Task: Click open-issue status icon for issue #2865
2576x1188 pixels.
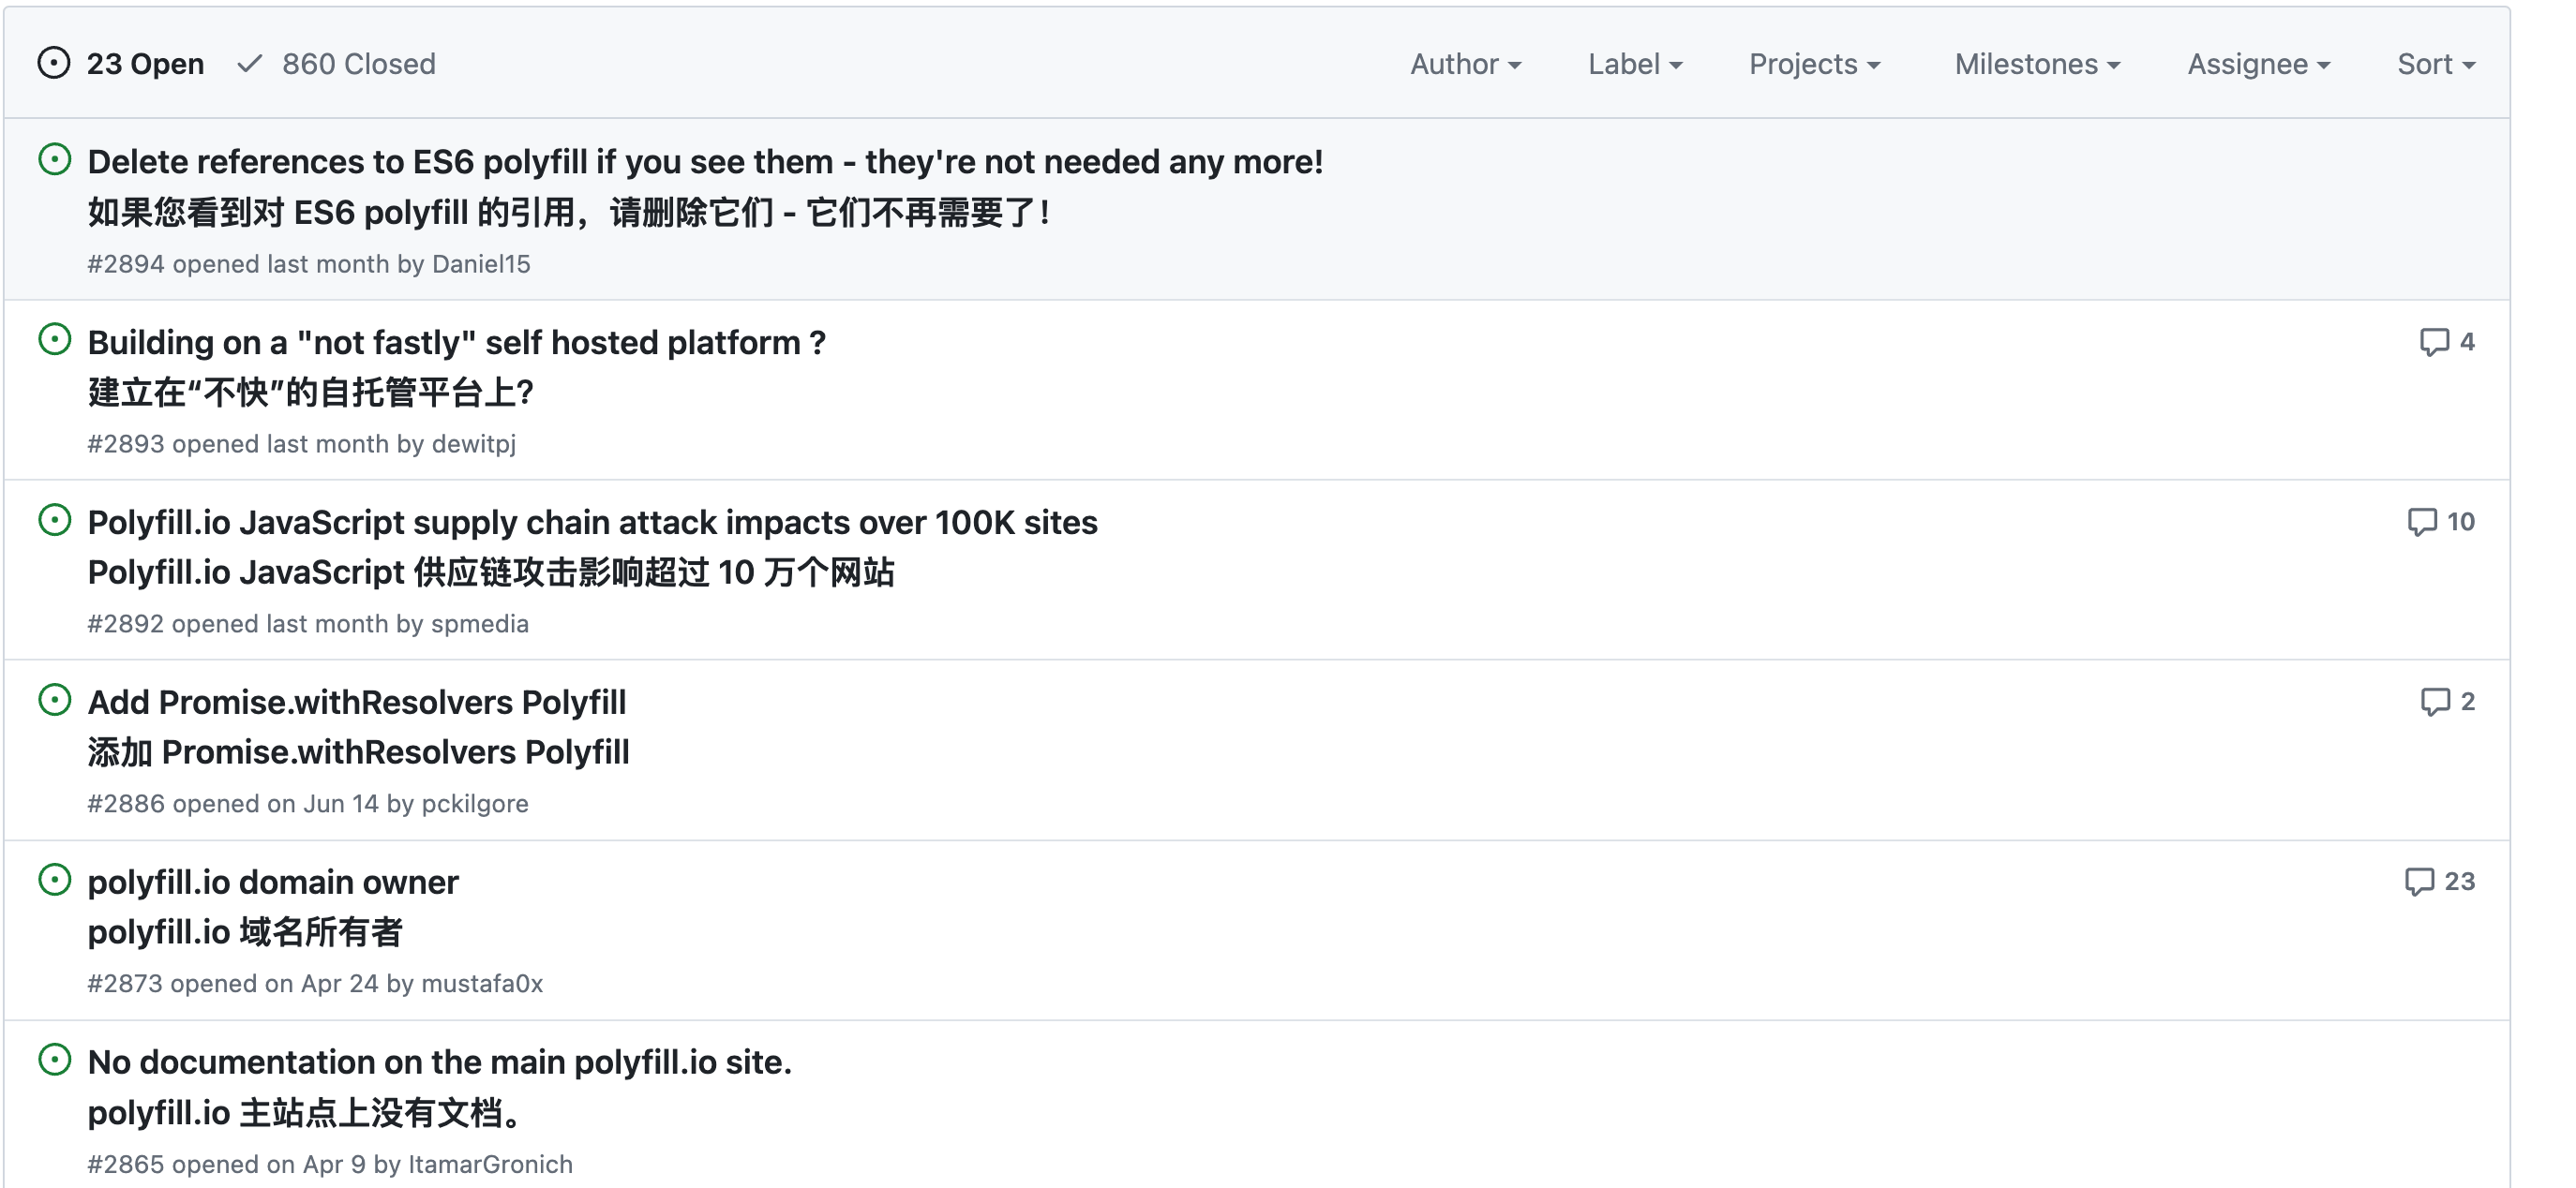Action: pyautogui.click(x=55, y=1059)
